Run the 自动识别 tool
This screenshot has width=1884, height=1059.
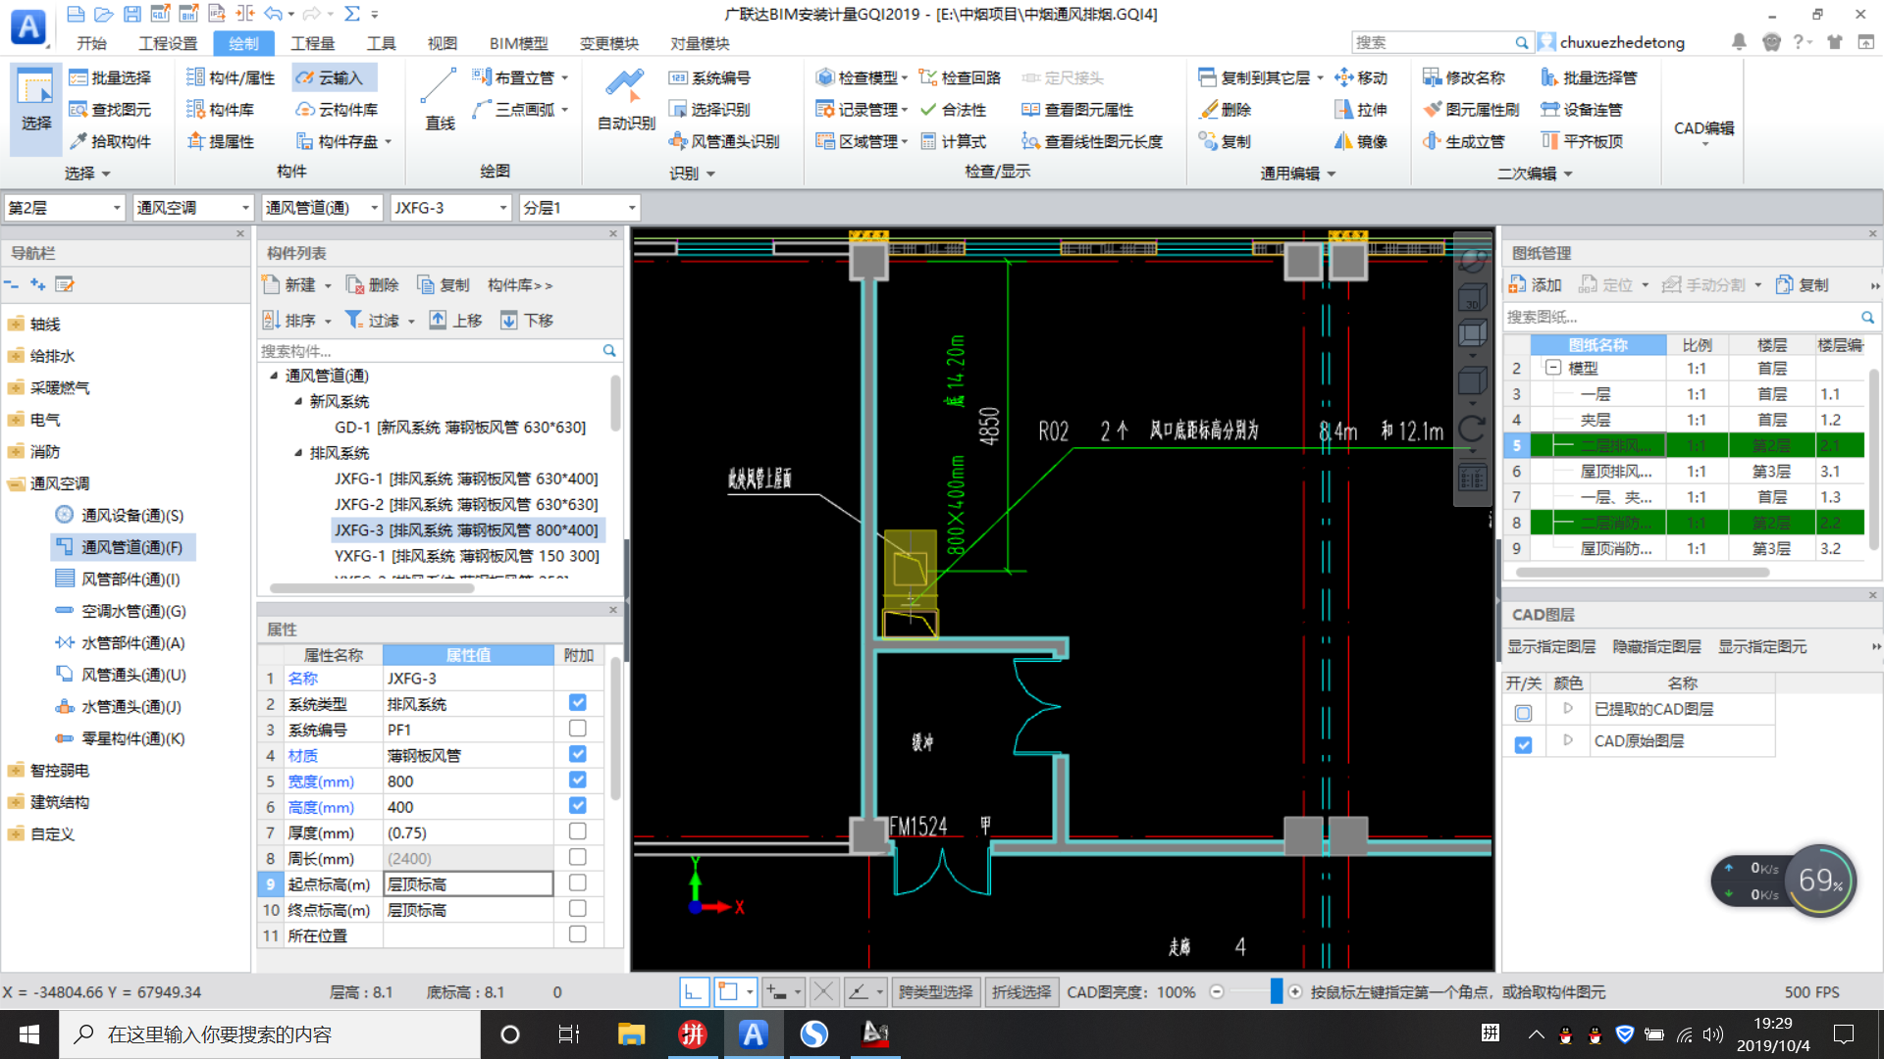(626, 99)
